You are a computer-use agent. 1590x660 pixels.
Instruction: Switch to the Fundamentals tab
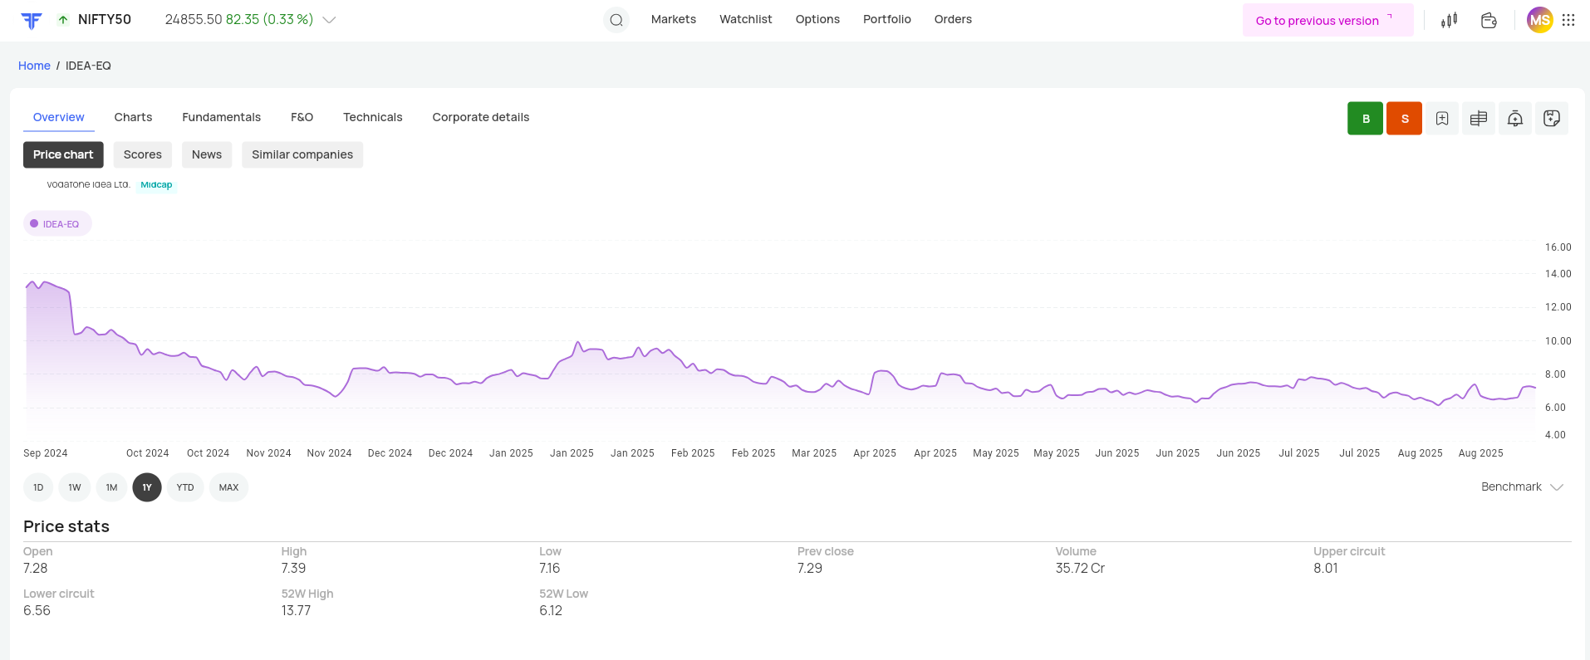click(221, 117)
